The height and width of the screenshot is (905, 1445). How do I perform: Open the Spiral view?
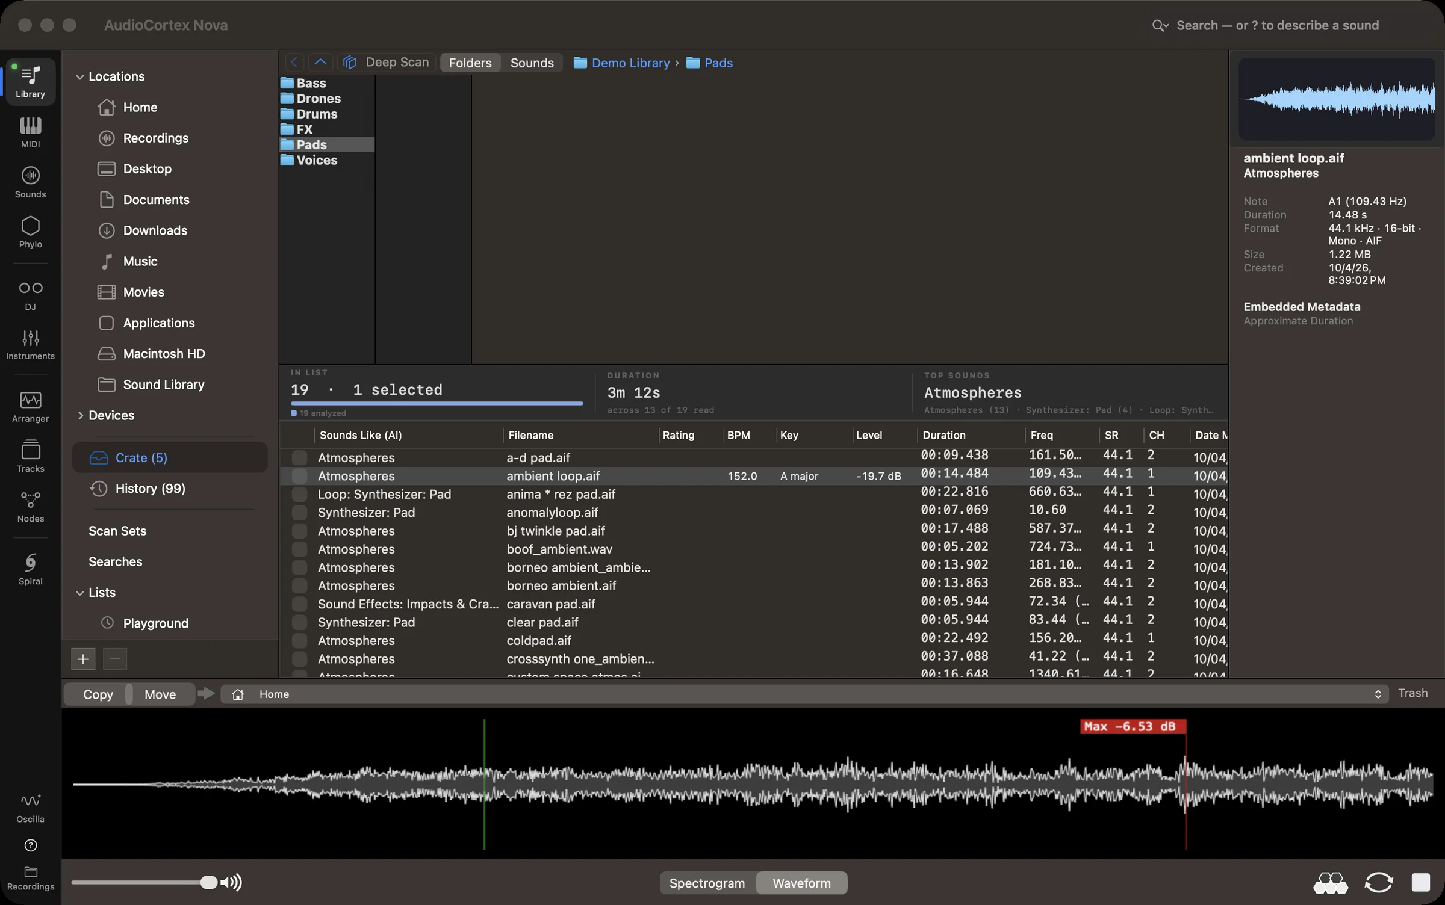pos(30,569)
